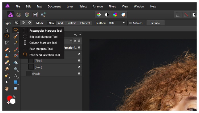Toggle the Antialias checkbox
Image resolution: width=199 pixels, height=113 pixels.
click(x=130, y=23)
